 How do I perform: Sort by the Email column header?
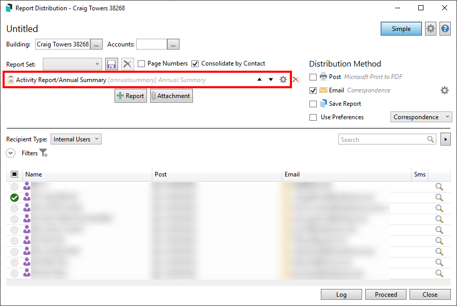pyautogui.click(x=347, y=174)
